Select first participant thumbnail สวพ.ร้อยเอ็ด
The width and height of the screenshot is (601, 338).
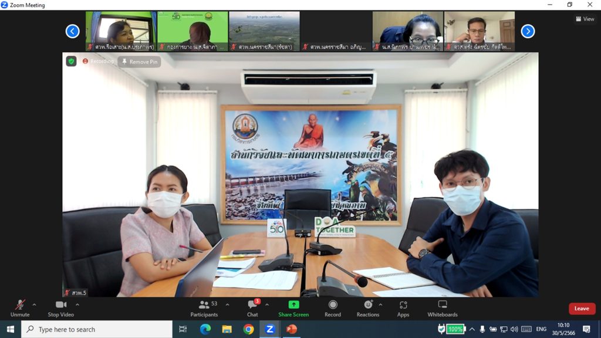[121, 31]
